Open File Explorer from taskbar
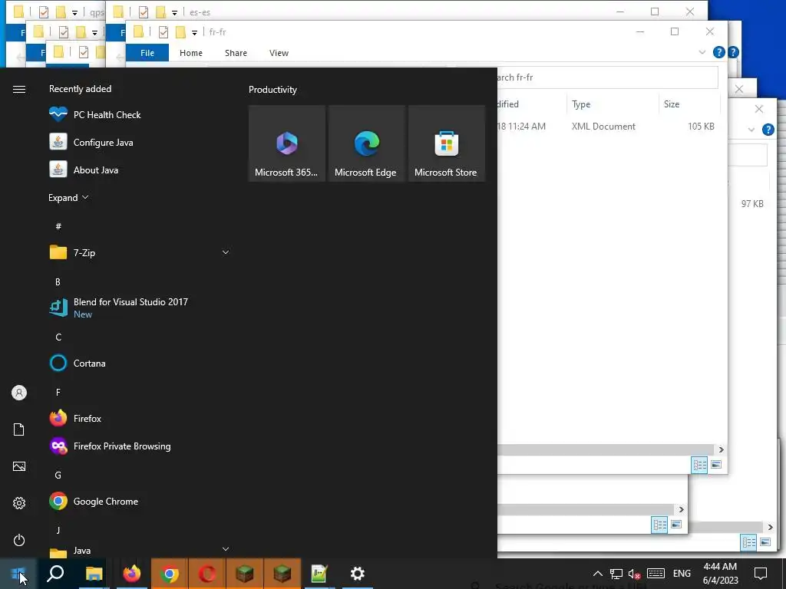 [94, 574]
